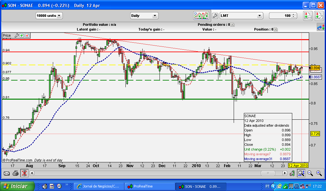Screen dimensions: 326x191
Task: Click the Moving average7 line in info box
Action: pos(267,154)
